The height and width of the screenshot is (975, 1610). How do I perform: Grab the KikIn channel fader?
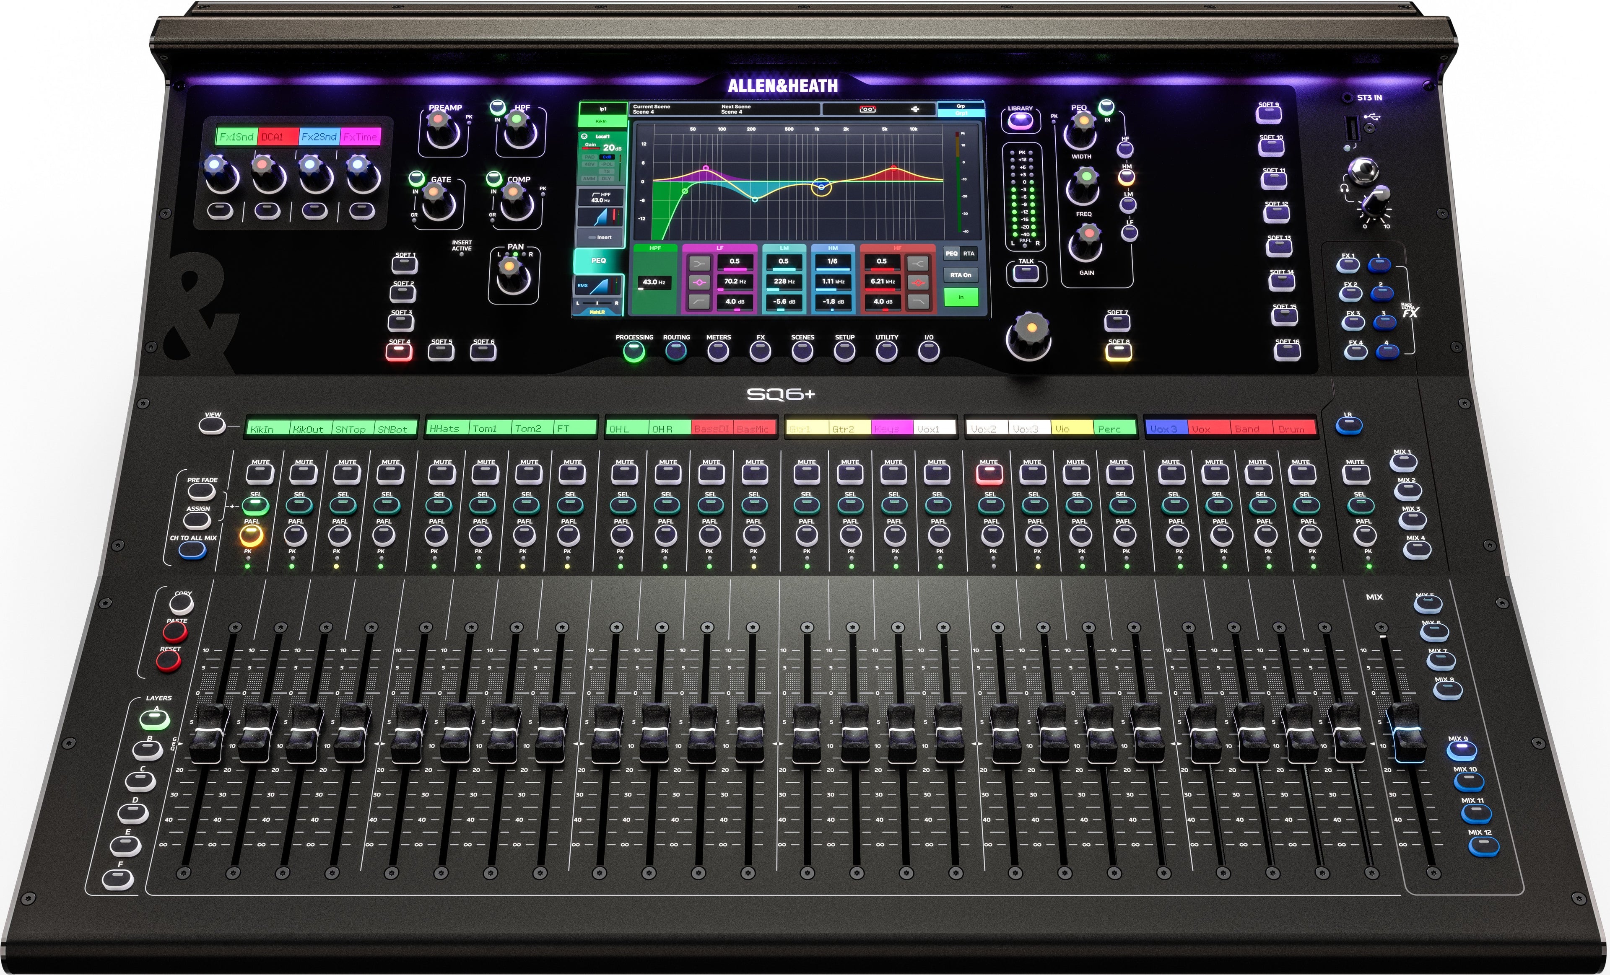pos(208,733)
